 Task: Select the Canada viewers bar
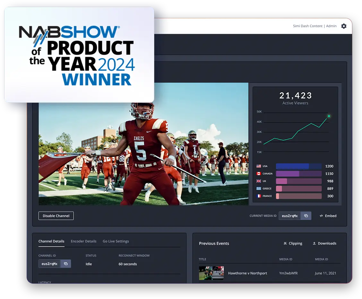(x=299, y=174)
